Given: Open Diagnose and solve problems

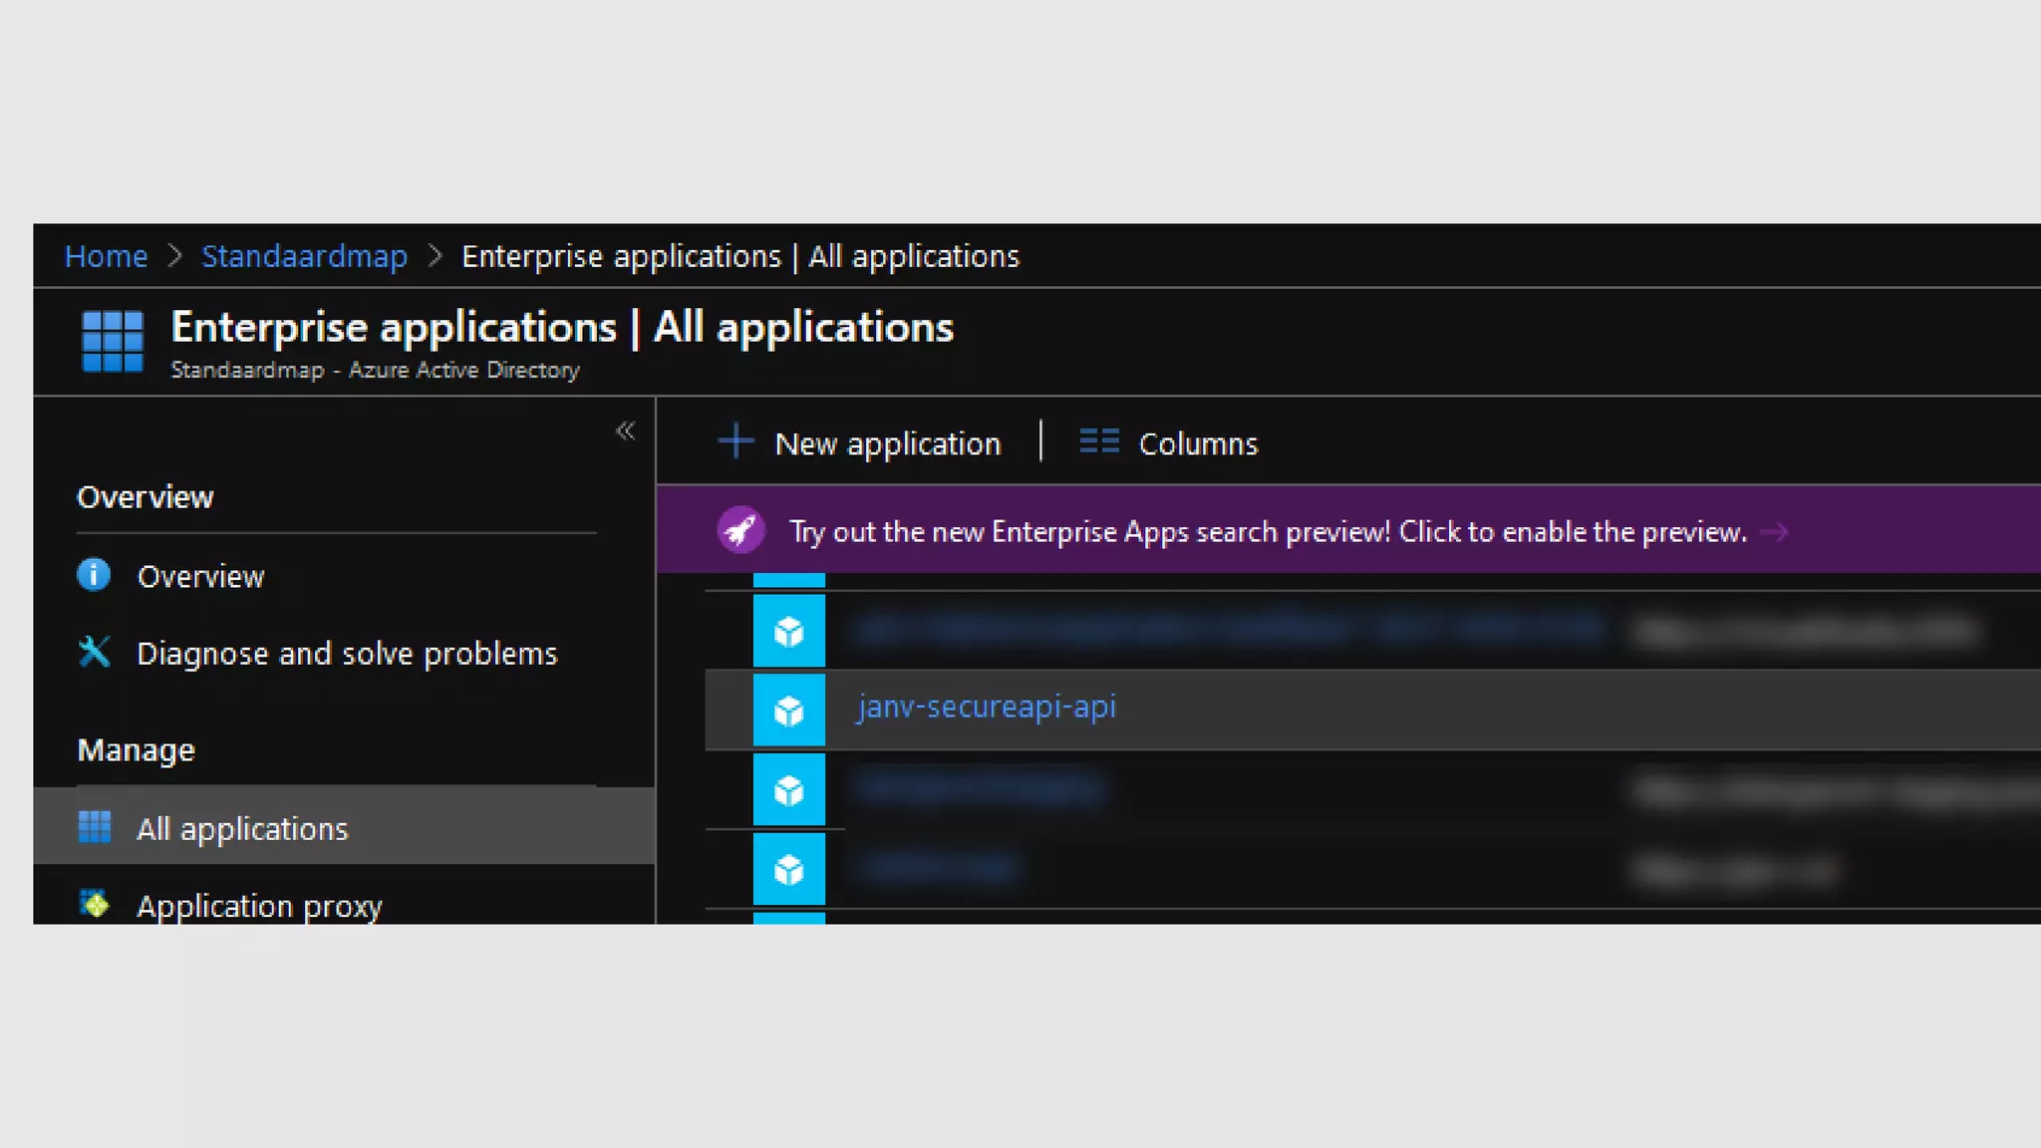Looking at the screenshot, I should point(346,654).
